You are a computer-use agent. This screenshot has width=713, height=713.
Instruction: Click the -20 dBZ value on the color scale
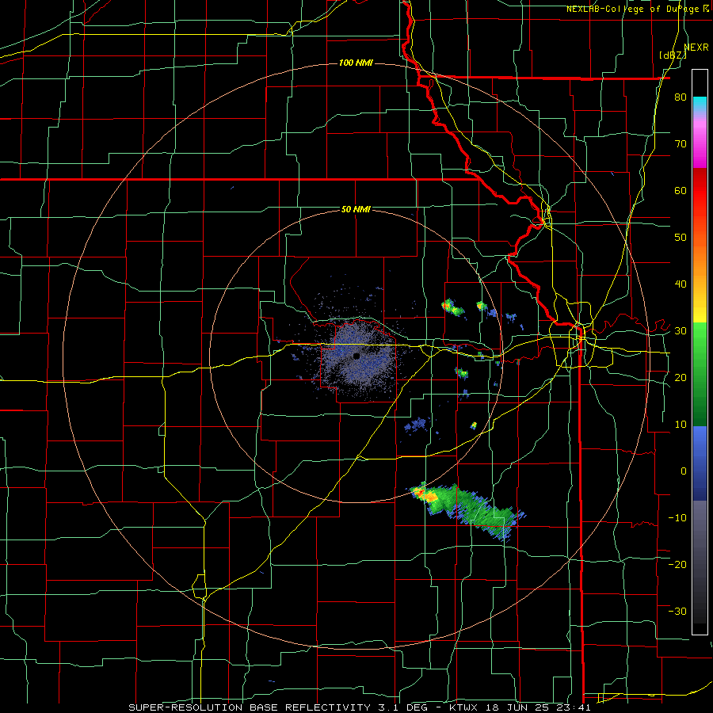(x=677, y=564)
